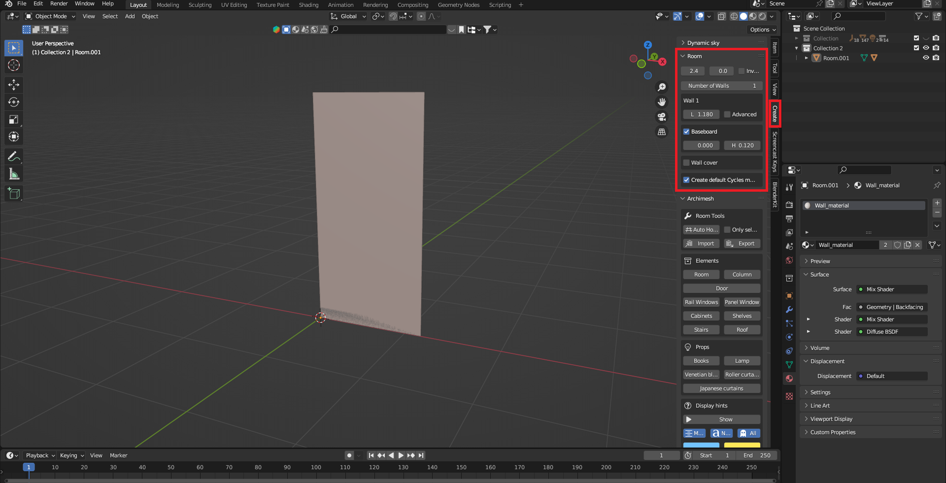Click the pan view hand icon

coord(662,102)
